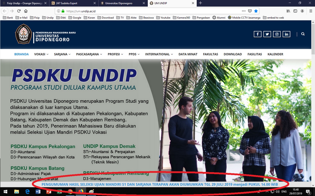The width and height of the screenshot is (315, 196).
Task: Open the KALENDER menu item
Action: coord(275,54)
